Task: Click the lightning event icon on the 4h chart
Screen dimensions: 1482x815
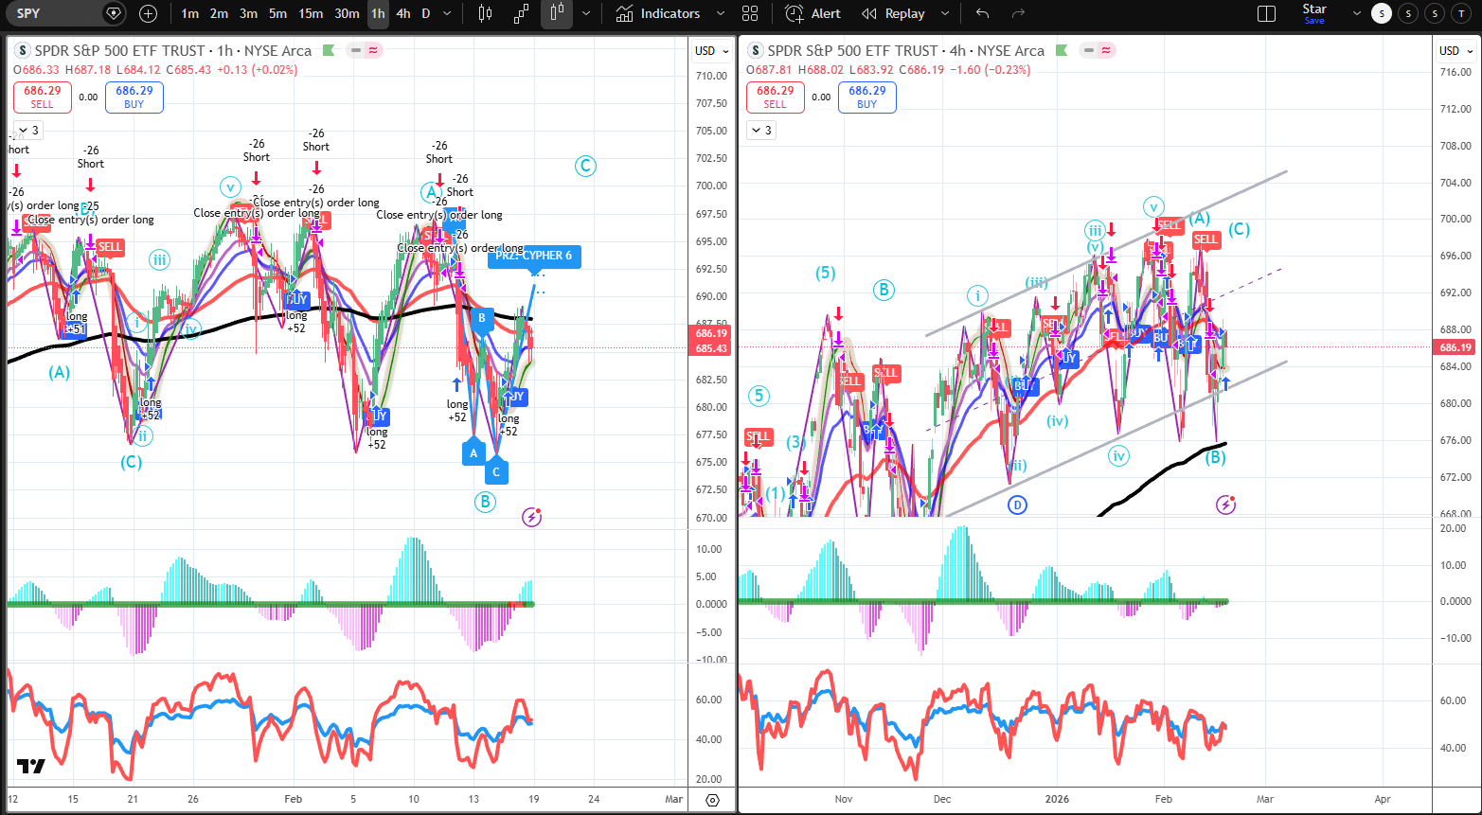Action: 1225,505
